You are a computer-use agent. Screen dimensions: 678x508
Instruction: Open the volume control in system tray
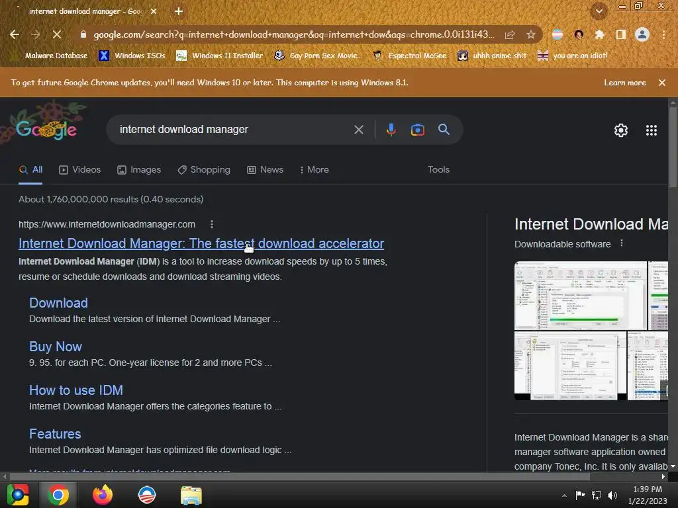pyautogui.click(x=612, y=495)
